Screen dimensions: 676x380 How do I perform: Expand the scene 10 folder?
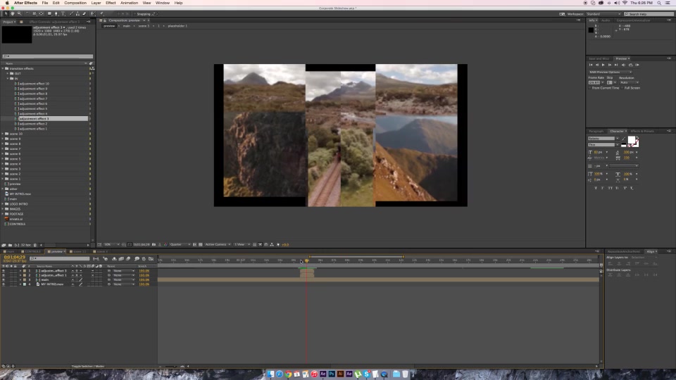click(x=3, y=134)
